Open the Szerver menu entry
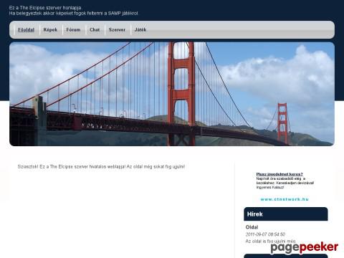This screenshot has height=258, width=344. click(x=117, y=30)
